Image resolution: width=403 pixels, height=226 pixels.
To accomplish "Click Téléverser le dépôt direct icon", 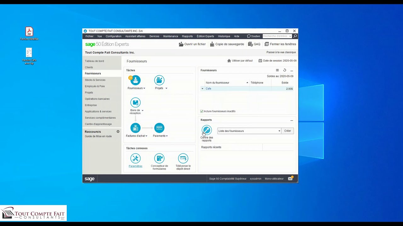I will pos(183,158).
